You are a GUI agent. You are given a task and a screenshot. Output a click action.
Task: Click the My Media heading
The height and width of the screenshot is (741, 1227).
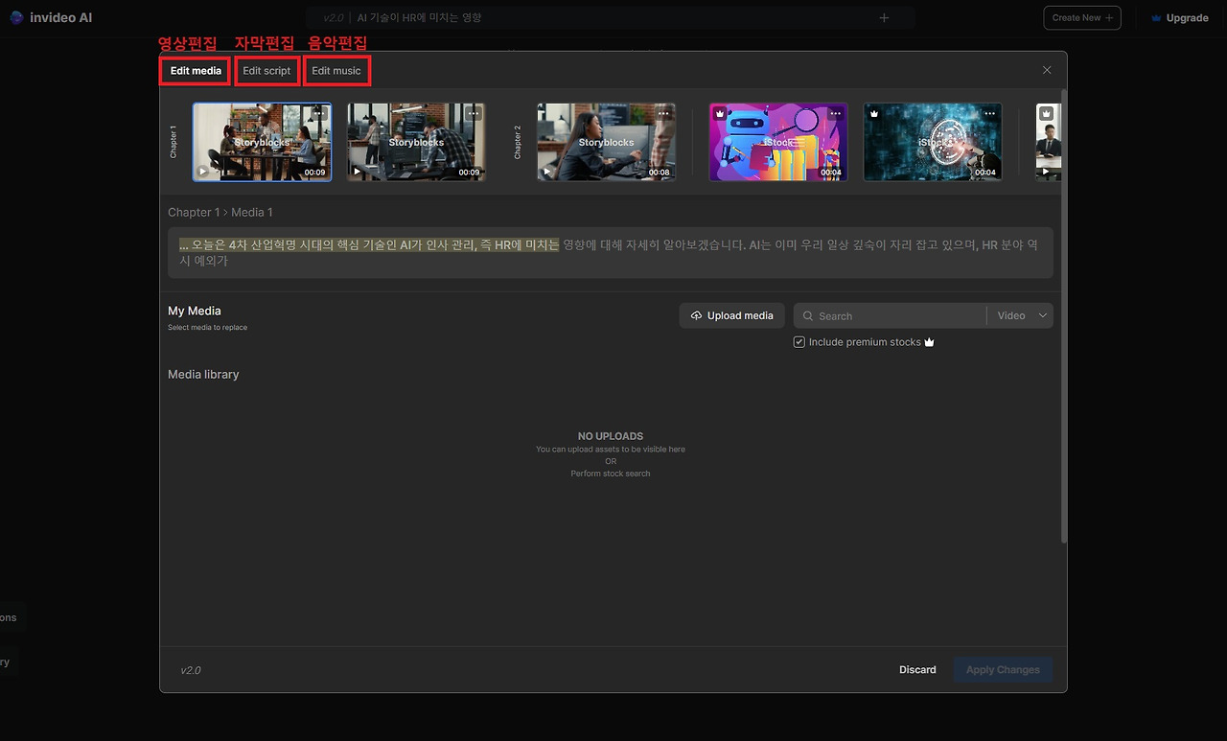click(195, 311)
